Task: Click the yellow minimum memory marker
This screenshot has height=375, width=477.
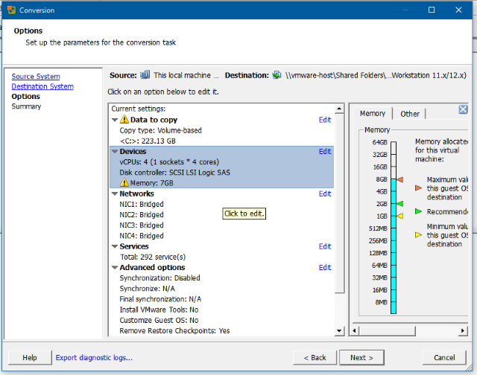Action: pyautogui.click(x=399, y=216)
